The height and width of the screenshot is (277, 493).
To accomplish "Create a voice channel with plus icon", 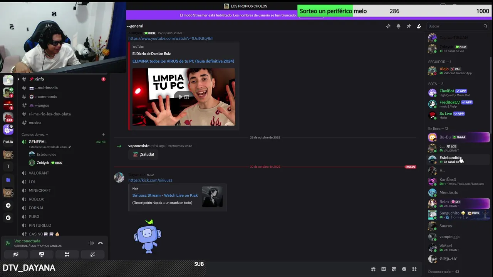I will click(x=103, y=135).
